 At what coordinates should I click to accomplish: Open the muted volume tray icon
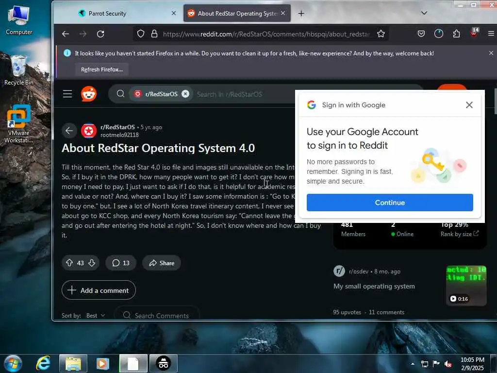[x=448, y=364]
